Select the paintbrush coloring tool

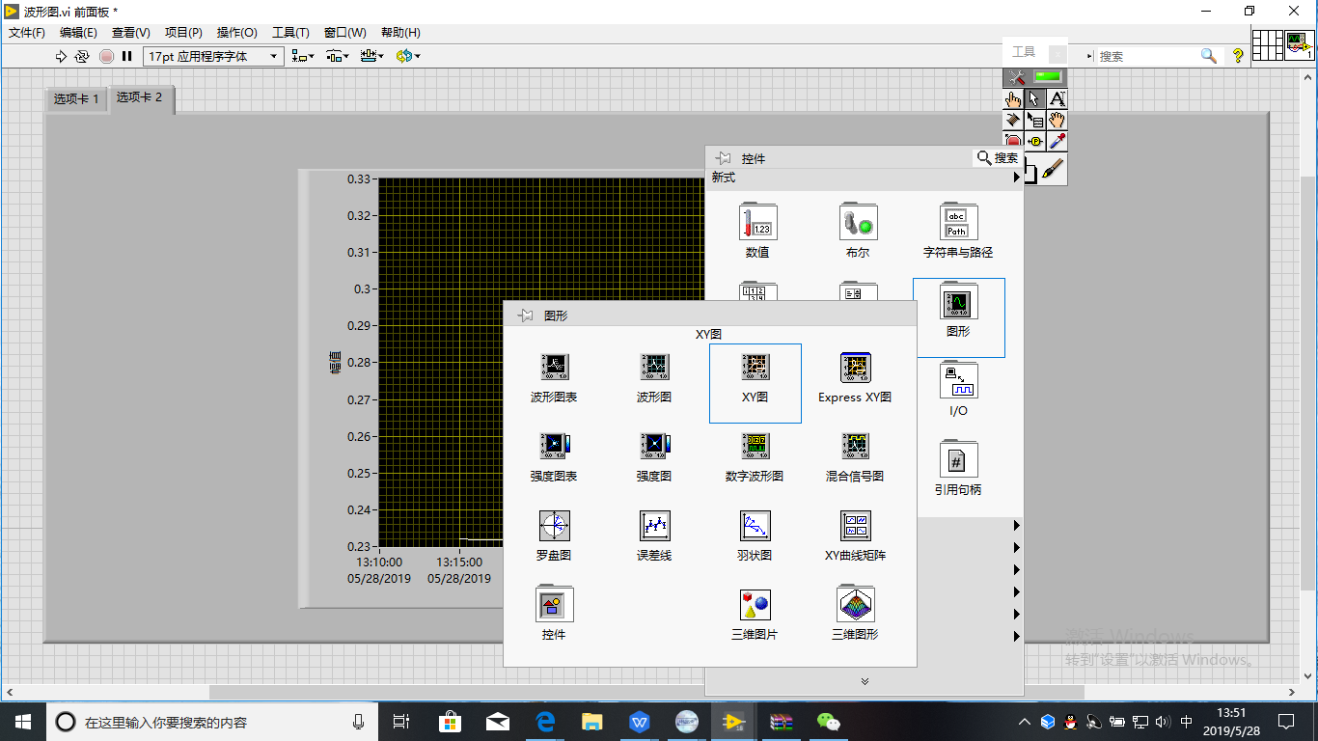[1054, 170]
